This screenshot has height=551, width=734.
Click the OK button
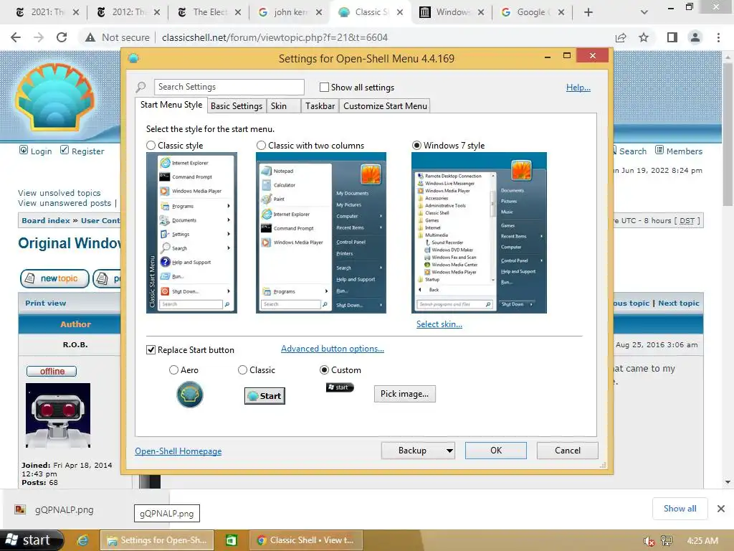pyautogui.click(x=496, y=451)
